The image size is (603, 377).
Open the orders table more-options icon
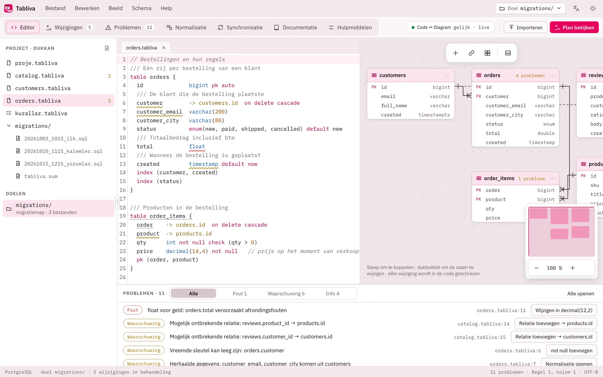coord(553,75)
